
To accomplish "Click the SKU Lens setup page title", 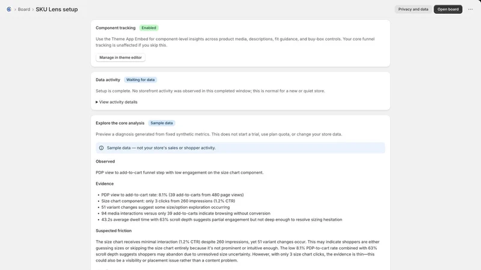I will click(57, 10).
